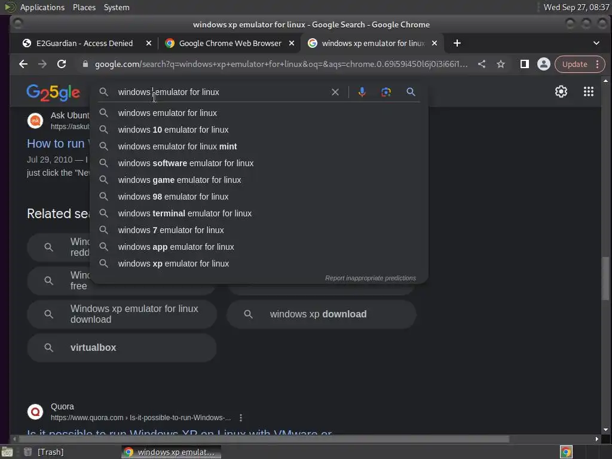612x459 pixels.
Task: Click the share this page icon
Action: (482, 64)
